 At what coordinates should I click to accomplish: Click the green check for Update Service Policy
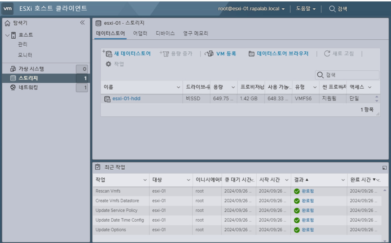click(x=297, y=211)
